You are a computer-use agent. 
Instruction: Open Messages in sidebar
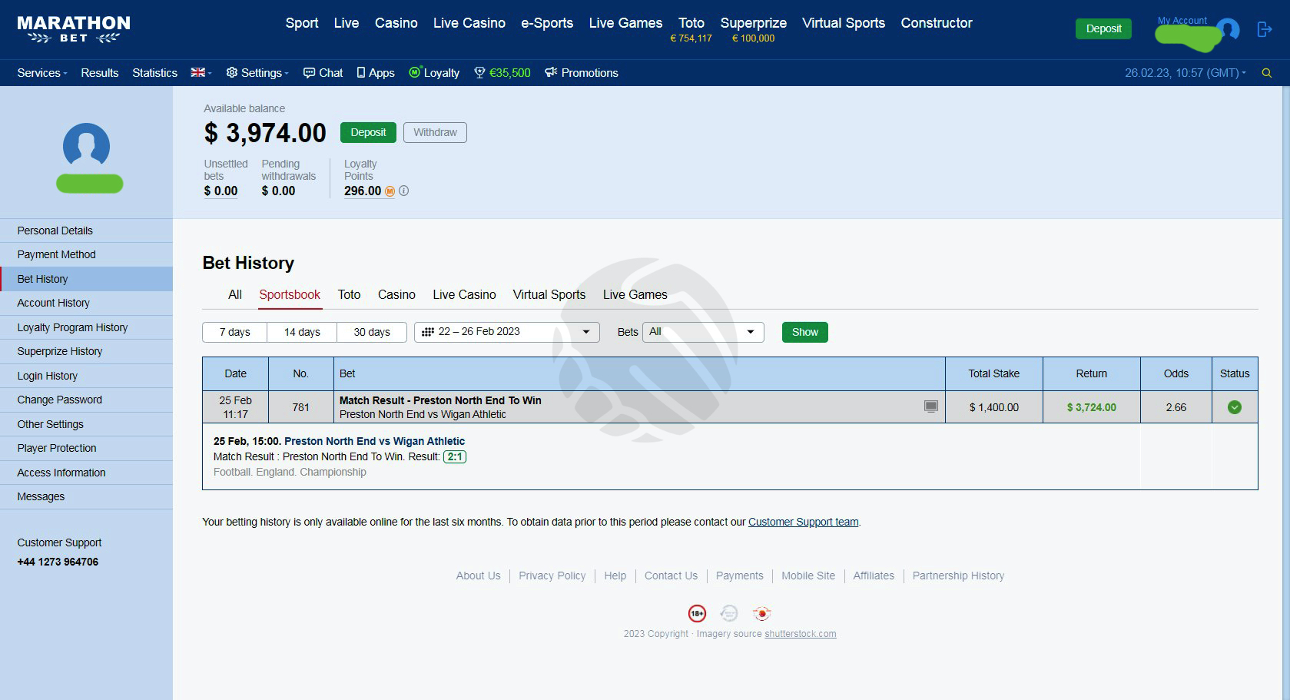86,496
